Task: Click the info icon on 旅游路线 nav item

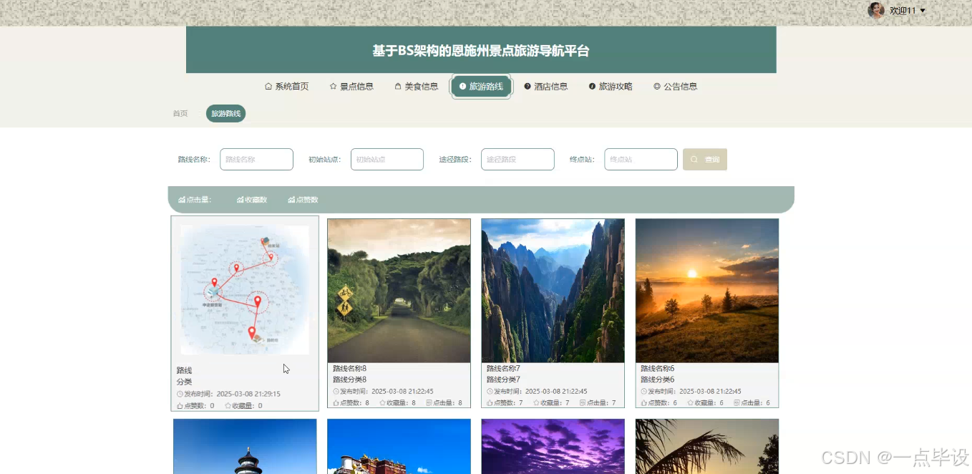Action: click(x=464, y=86)
